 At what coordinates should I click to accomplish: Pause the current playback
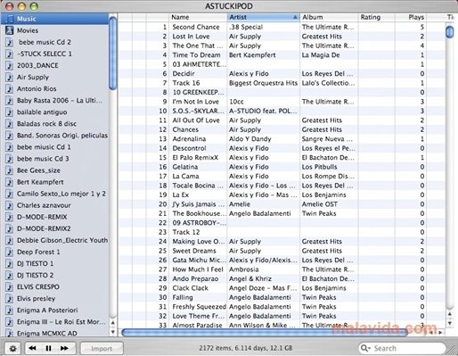pos(48,348)
